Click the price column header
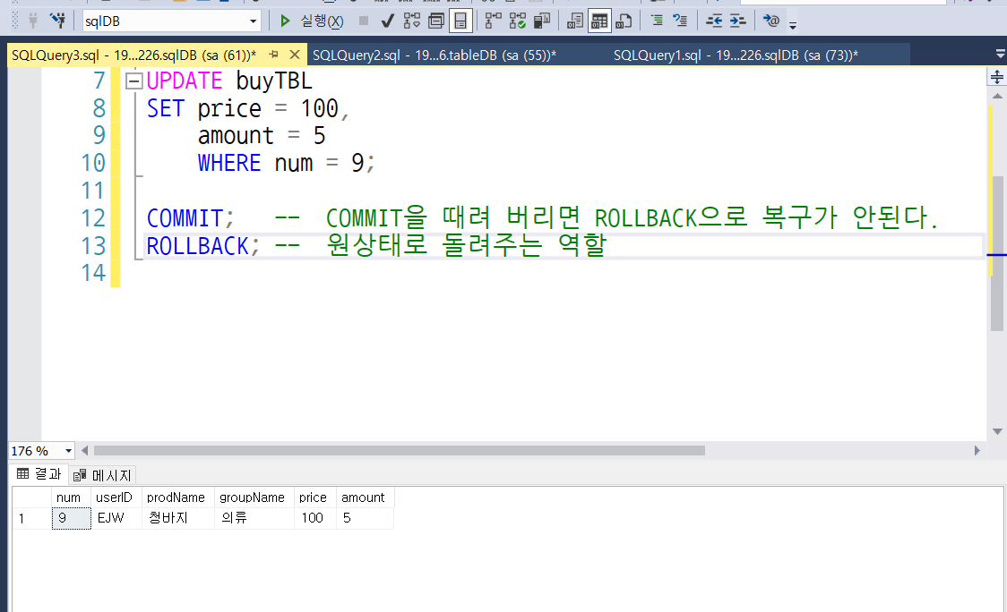This screenshot has width=1007, height=612. pos(314,497)
